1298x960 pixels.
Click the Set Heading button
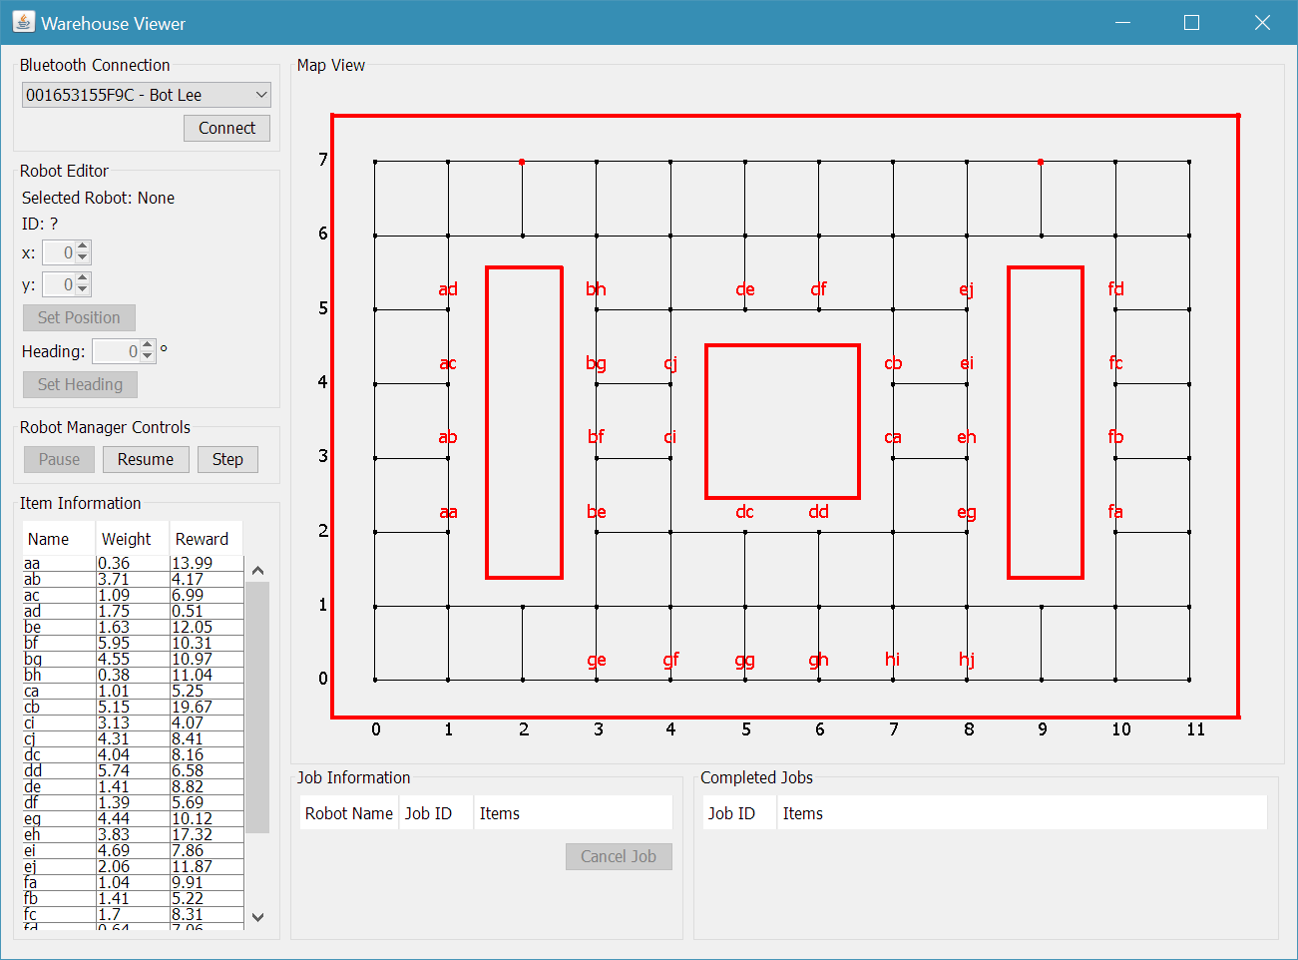pyautogui.click(x=80, y=384)
